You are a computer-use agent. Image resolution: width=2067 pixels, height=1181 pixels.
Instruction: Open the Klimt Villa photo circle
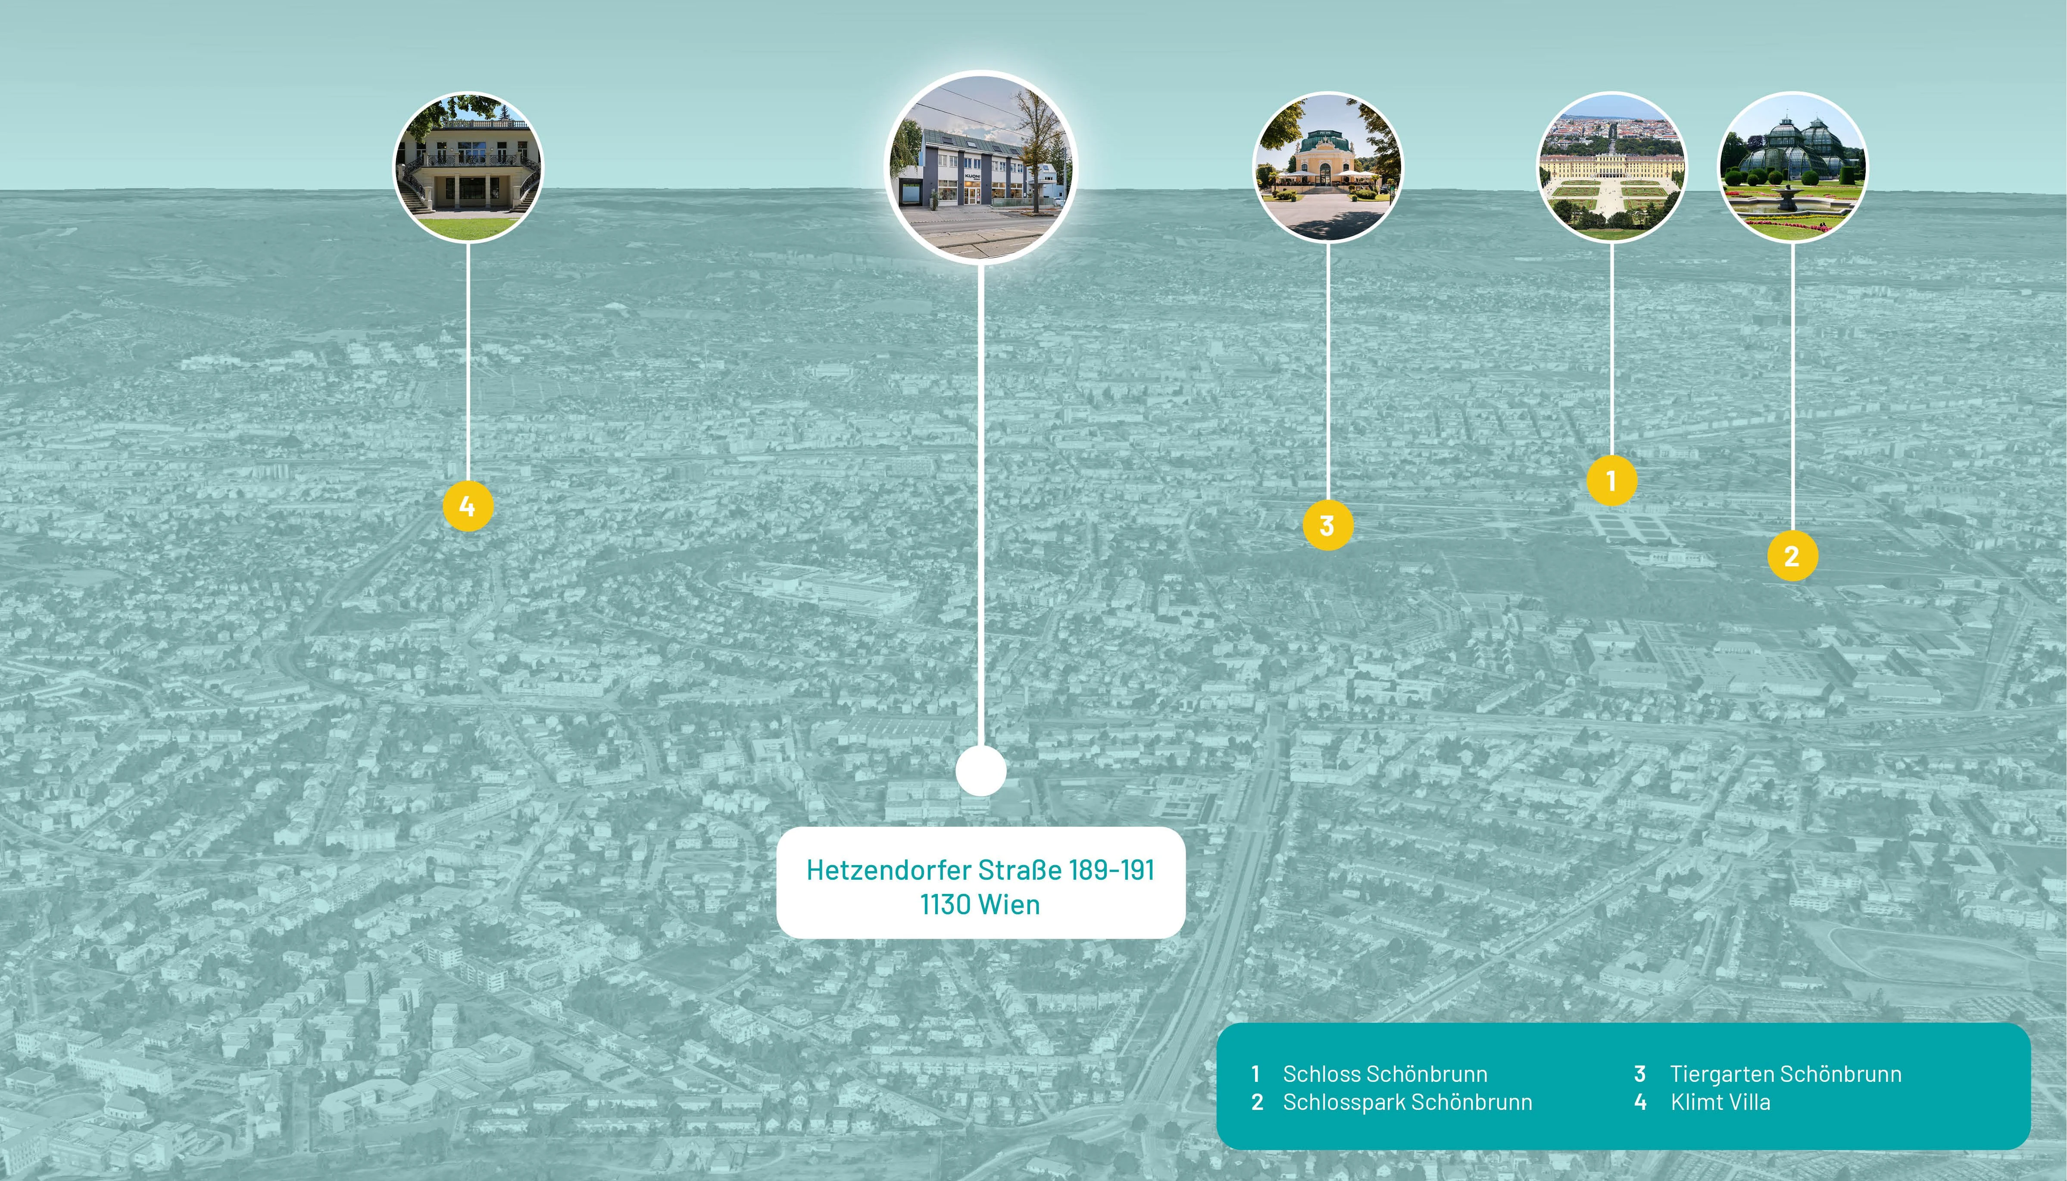(x=468, y=167)
